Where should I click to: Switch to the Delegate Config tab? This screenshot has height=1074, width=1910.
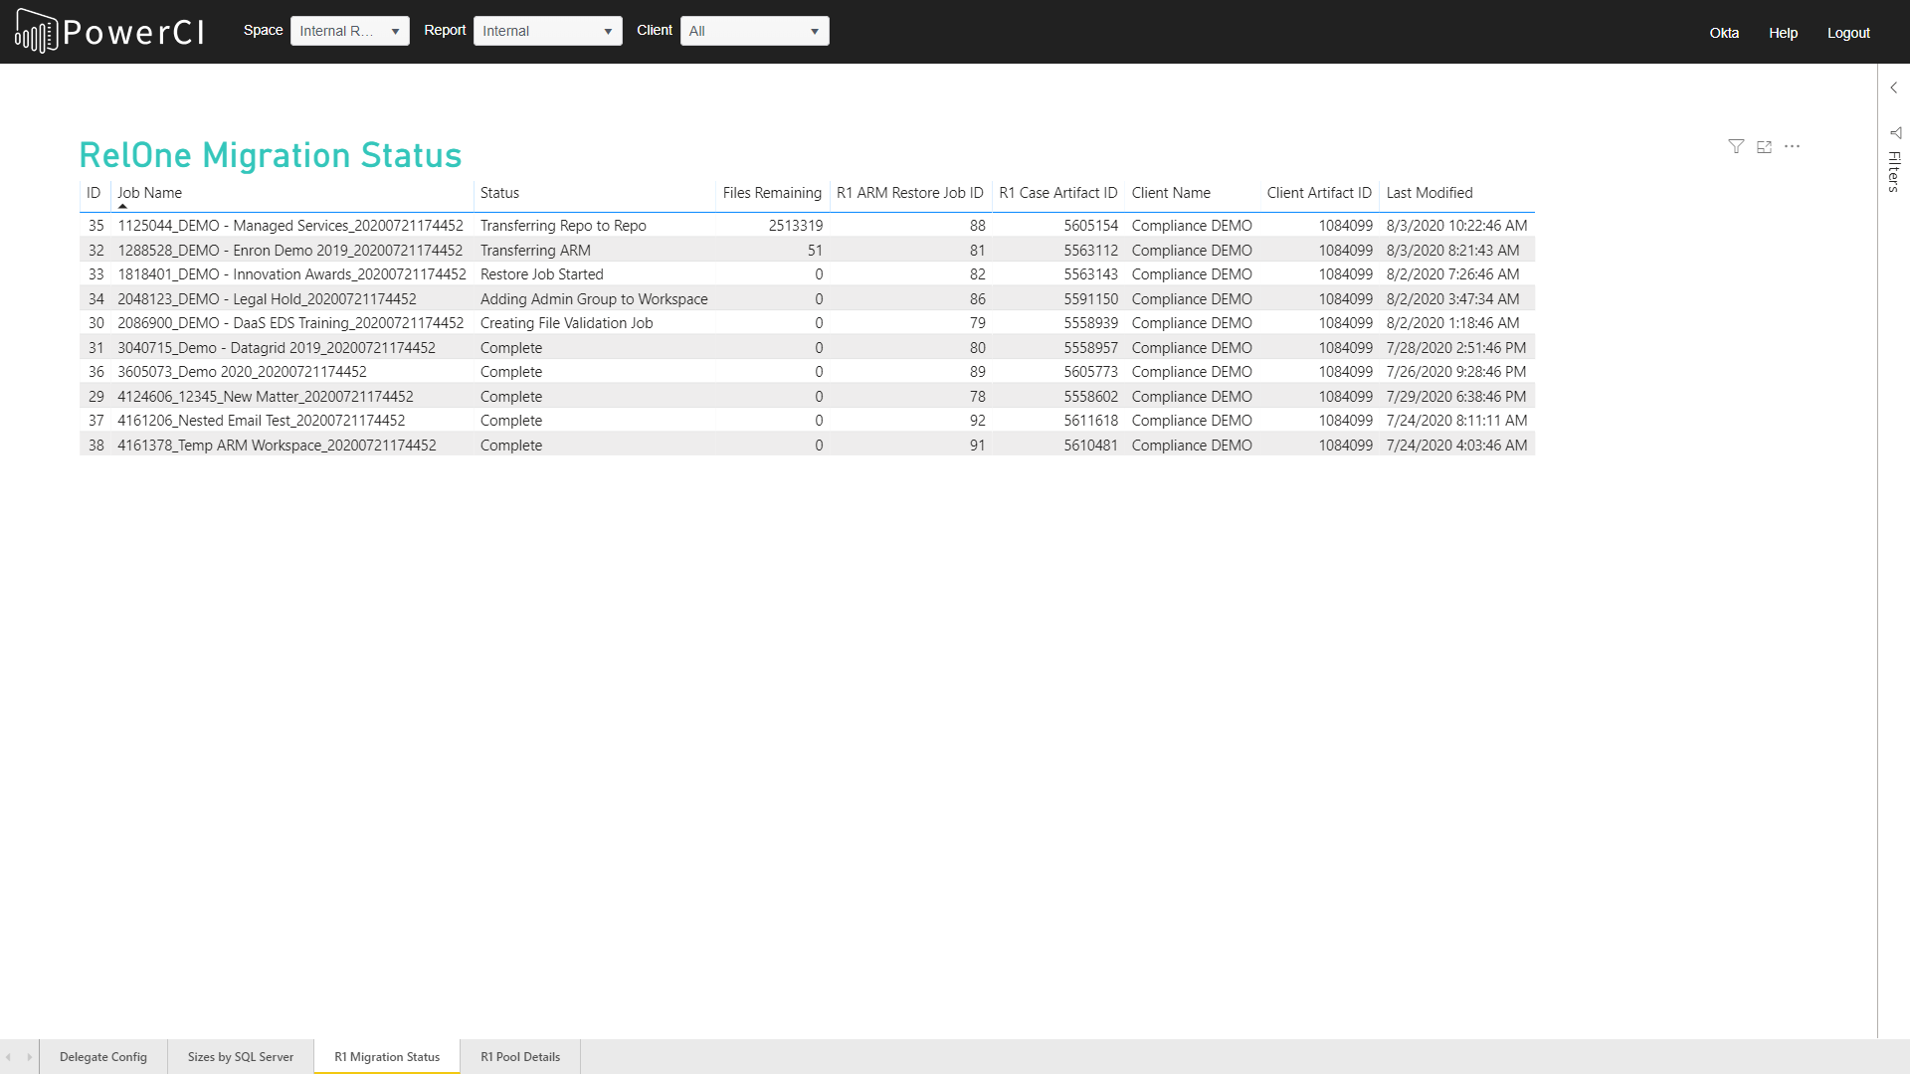tap(103, 1056)
